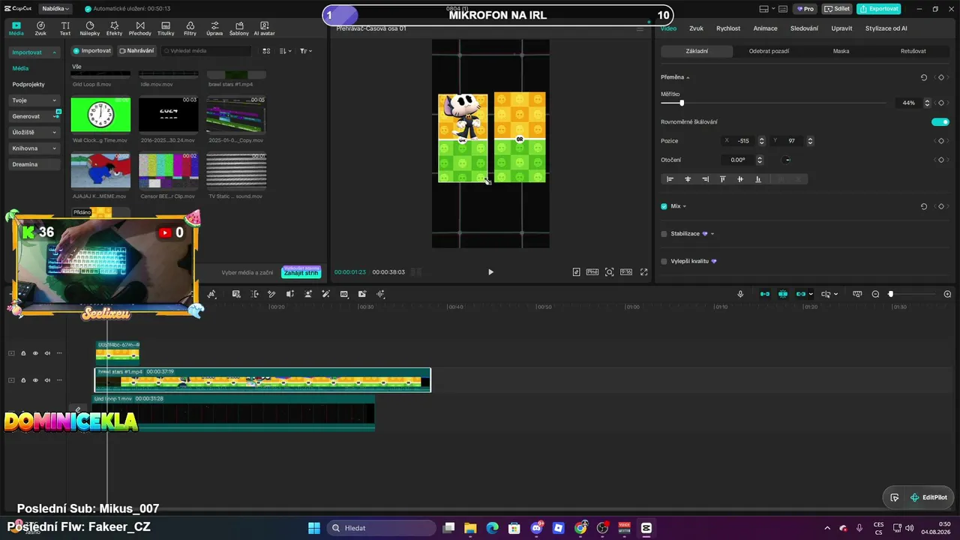Open the Šablony templates tab
The width and height of the screenshot is (960, 540).
(239, 28)
